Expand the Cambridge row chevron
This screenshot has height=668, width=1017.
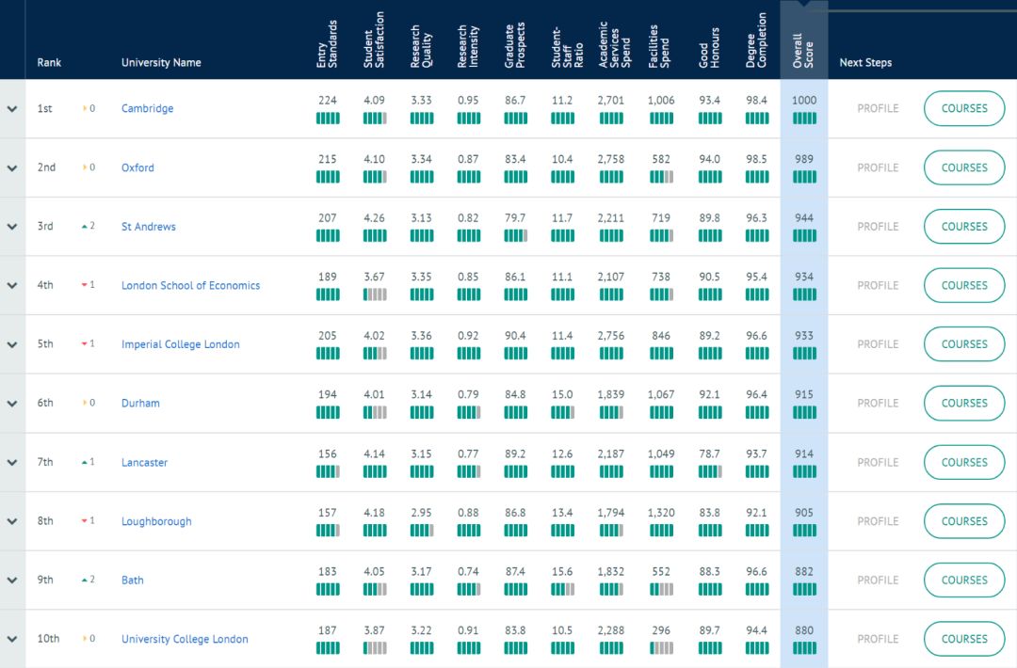click(12, 109)
